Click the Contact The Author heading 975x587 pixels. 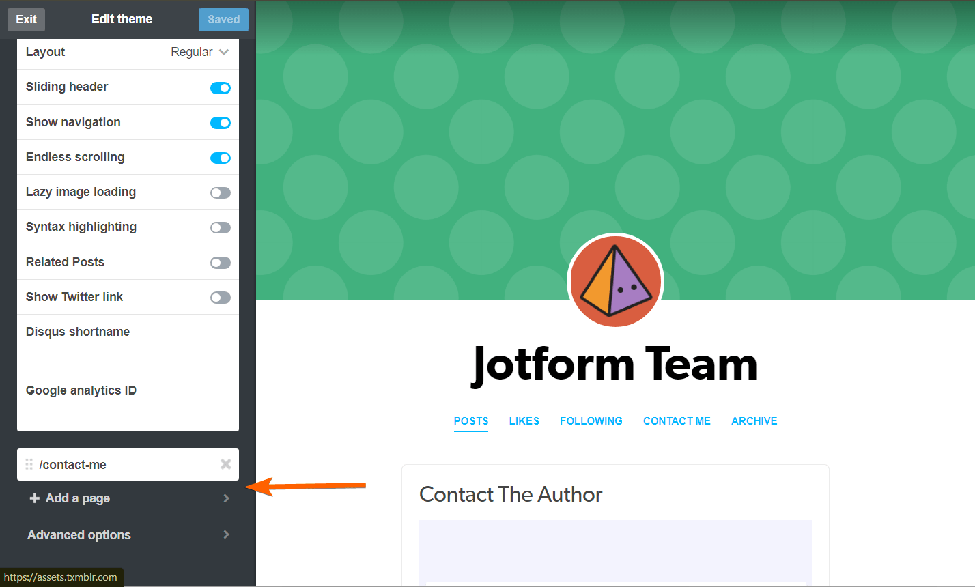[511, 494]
